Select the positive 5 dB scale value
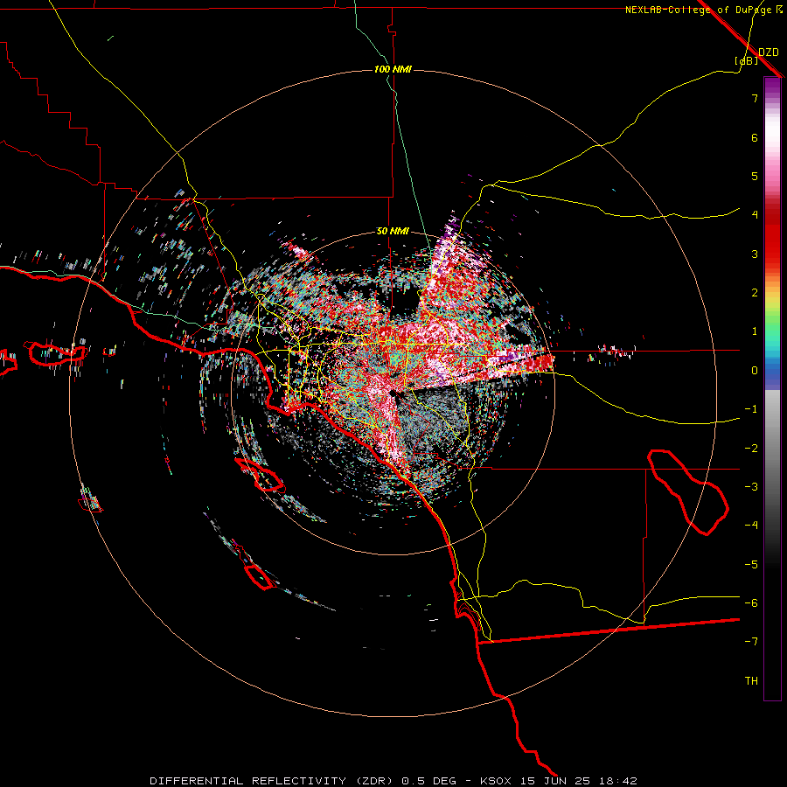Image resolution: width=787 pixels, height=787 pixels. (755, 176)
